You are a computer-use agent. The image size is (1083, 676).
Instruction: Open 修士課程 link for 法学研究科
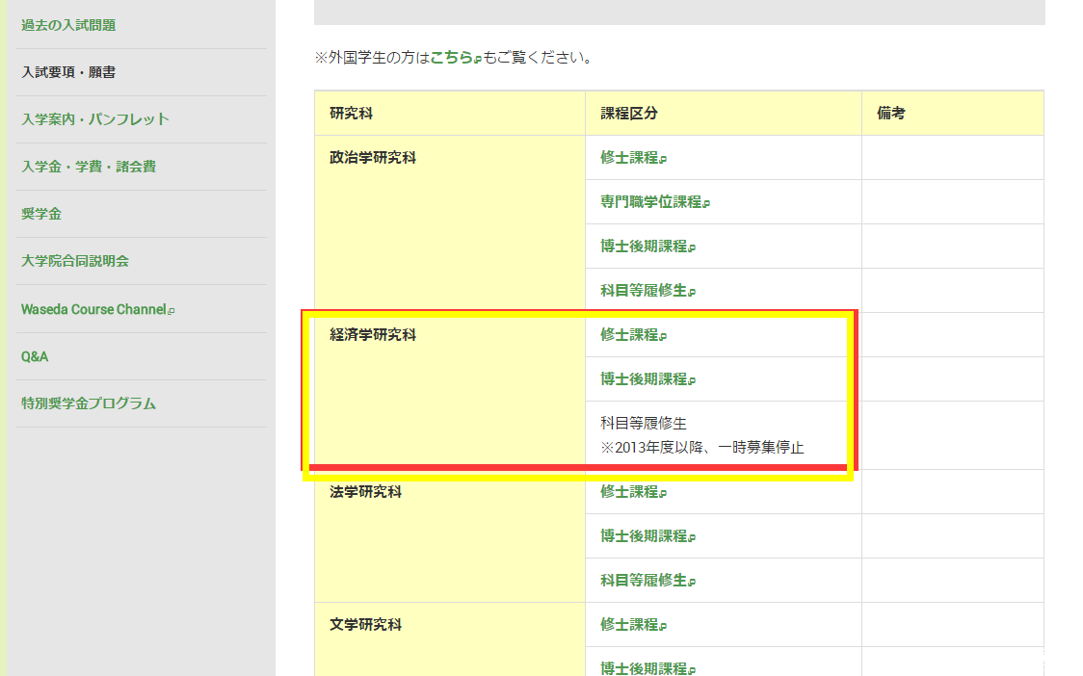[x=629, y=492]
